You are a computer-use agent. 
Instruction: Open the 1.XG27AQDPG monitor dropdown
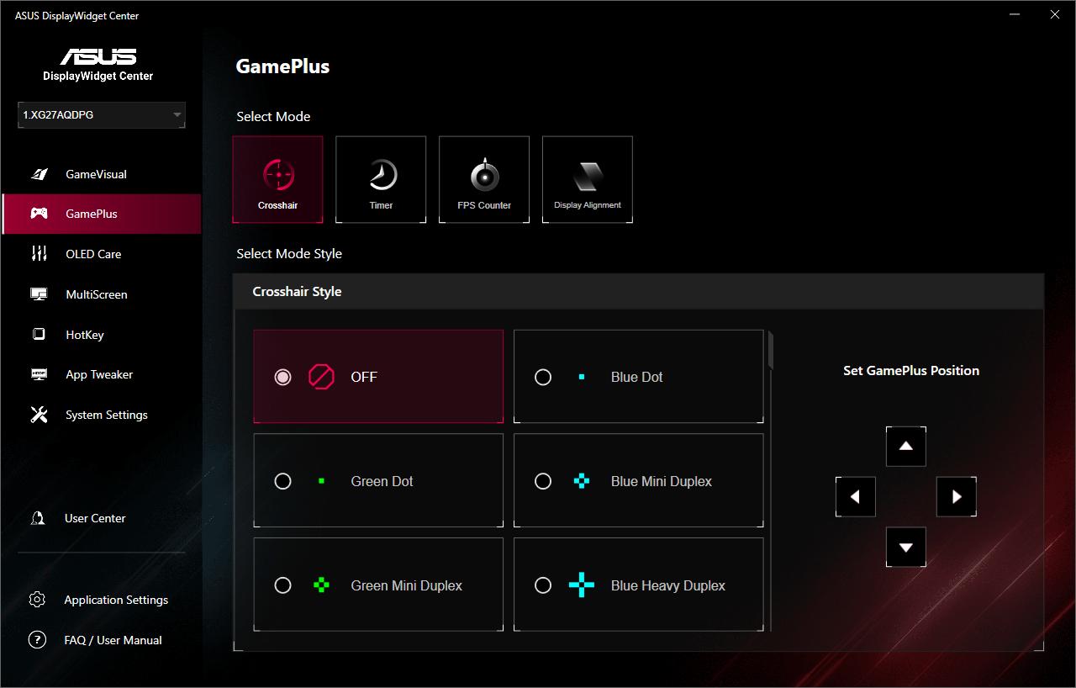(102, 115)
